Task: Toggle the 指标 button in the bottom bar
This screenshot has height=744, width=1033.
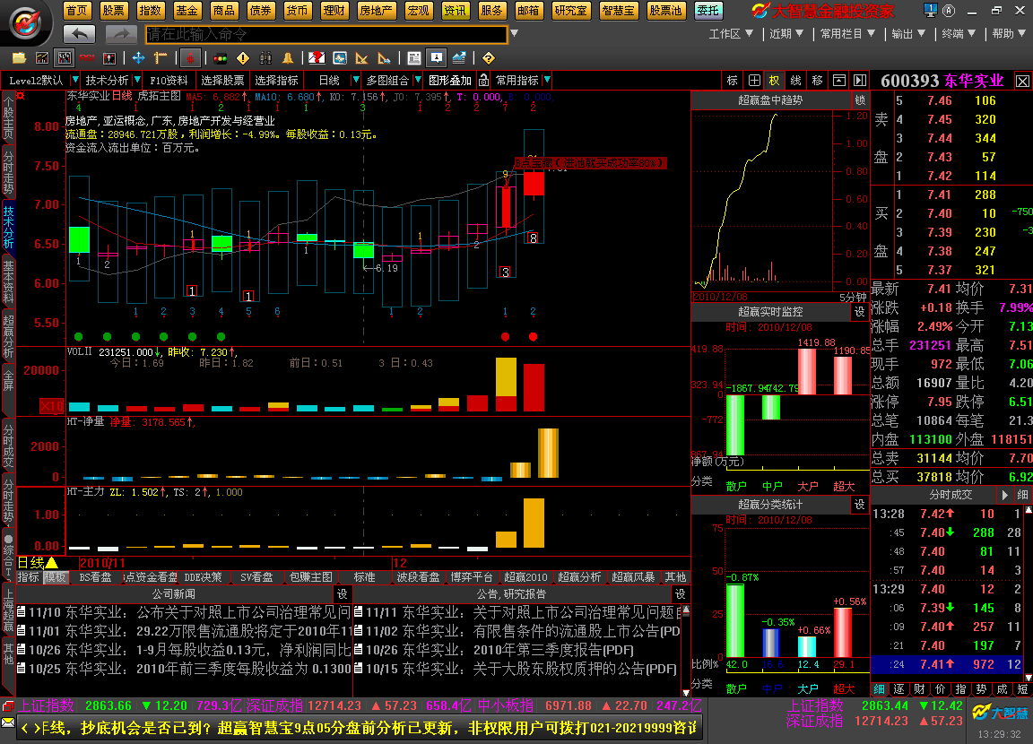Action: pyautogui.click(x=29, y=577)
